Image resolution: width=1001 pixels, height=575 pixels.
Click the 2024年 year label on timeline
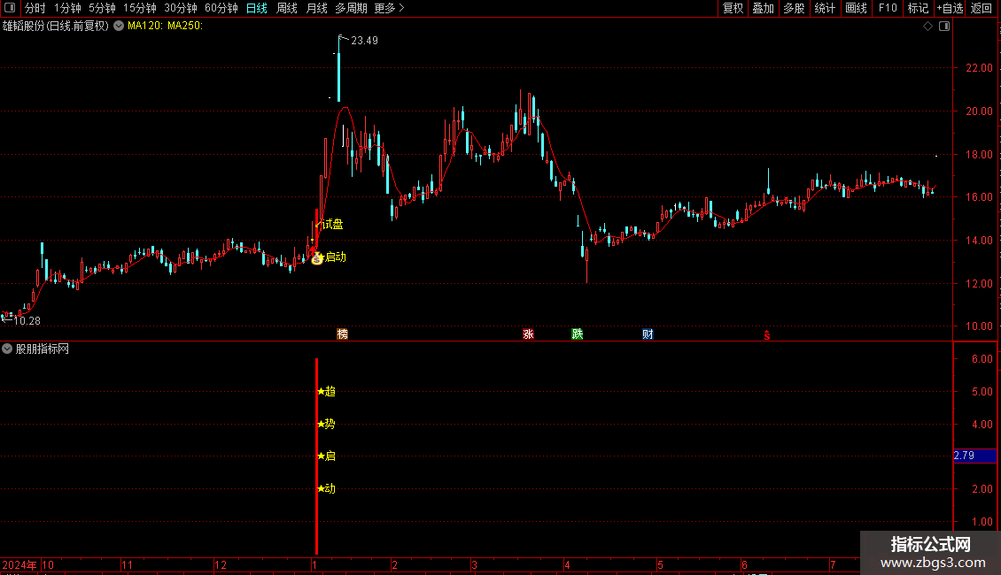click(x=19, y=564)
